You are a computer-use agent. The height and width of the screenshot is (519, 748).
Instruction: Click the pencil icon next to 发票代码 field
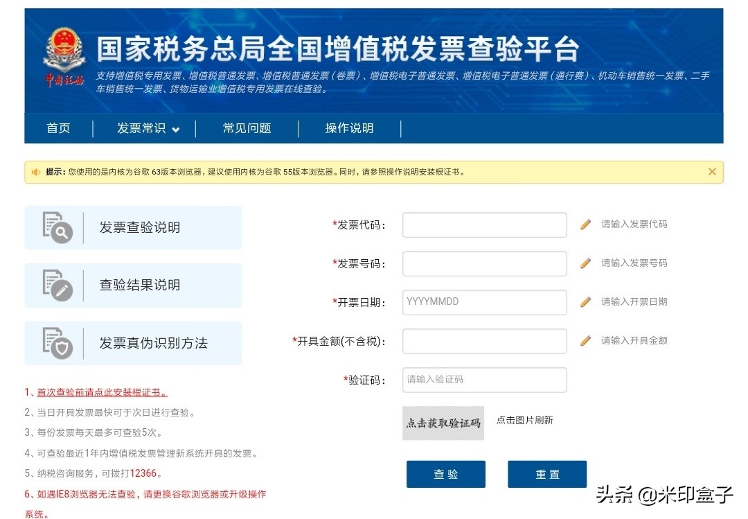(585, 224)
